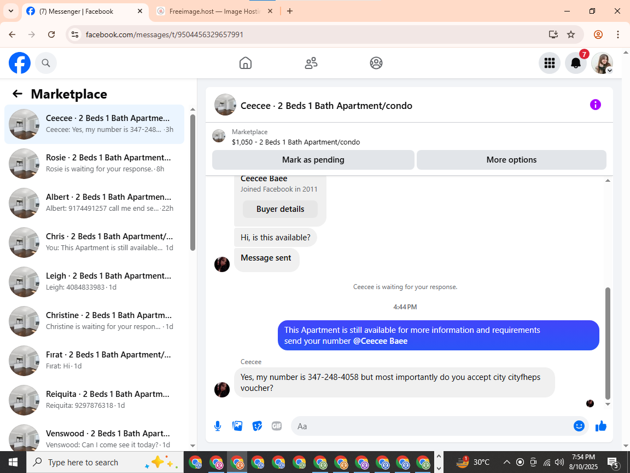This screenshot has width=630, height=473.
Task: Switch to the Freeimage.host browser tab
Action: point(215,11)
